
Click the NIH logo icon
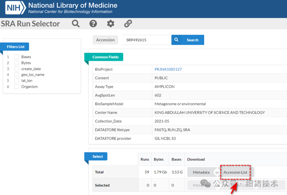[x=14, y=8]
